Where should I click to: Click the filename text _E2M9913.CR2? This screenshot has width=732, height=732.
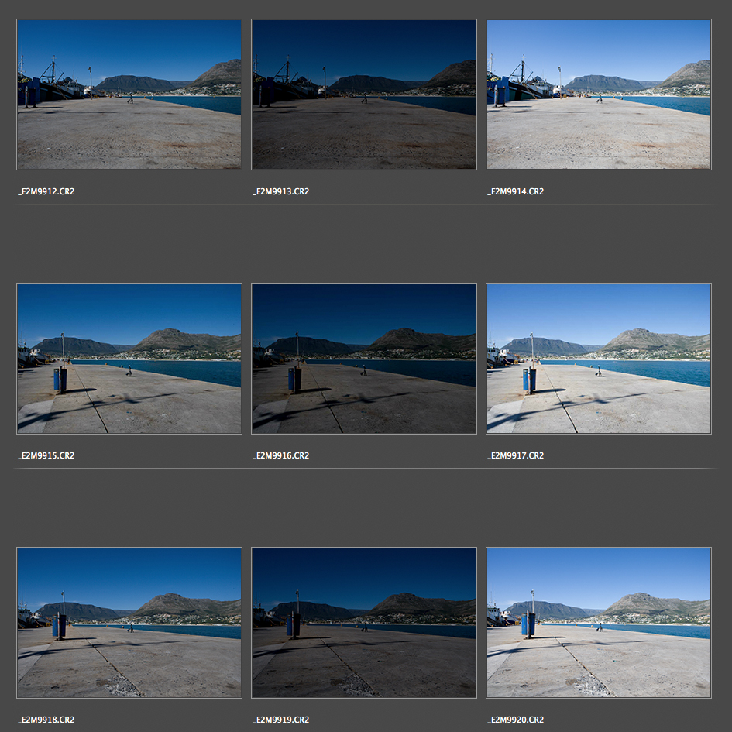pos(281,191)
